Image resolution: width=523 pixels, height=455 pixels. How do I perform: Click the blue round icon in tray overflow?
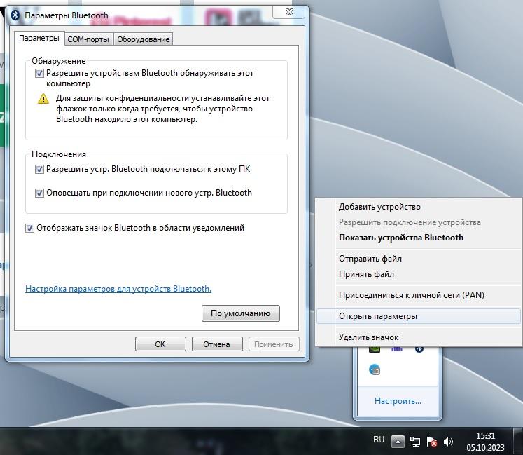point(375,369)
